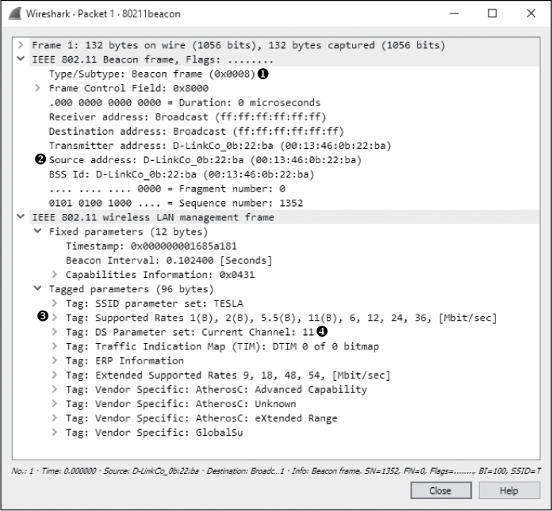Viewport: 552px width, 511px height.
Task: Expand Traffic Indication Map tag
Action: tap(54, 346)
